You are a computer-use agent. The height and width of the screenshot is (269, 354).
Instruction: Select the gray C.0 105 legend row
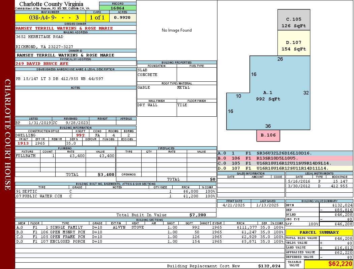[x=285, y=163]
